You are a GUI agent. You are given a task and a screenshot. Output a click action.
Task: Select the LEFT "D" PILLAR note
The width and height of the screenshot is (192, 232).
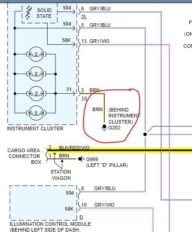[107, 165]
